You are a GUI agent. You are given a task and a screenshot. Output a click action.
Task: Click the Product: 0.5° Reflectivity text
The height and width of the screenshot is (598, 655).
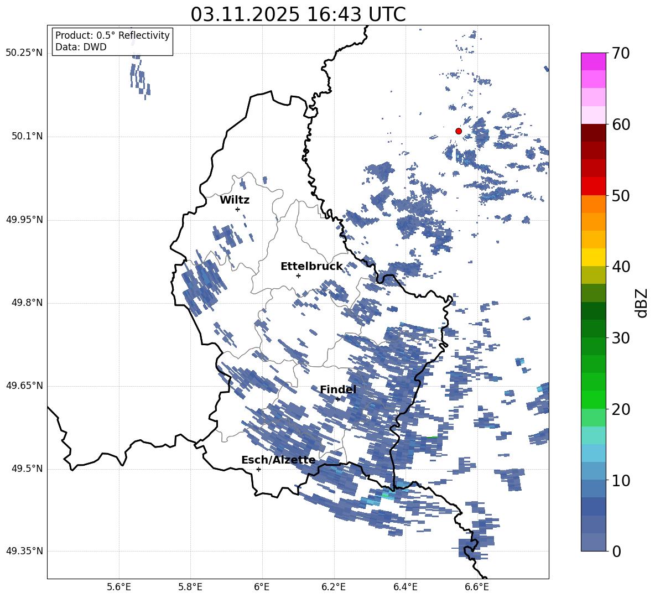pos(112,35)
